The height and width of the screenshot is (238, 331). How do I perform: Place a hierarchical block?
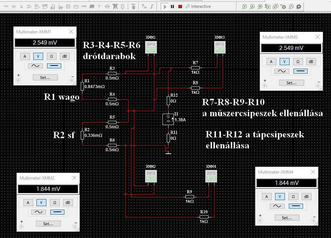(144, 6)
